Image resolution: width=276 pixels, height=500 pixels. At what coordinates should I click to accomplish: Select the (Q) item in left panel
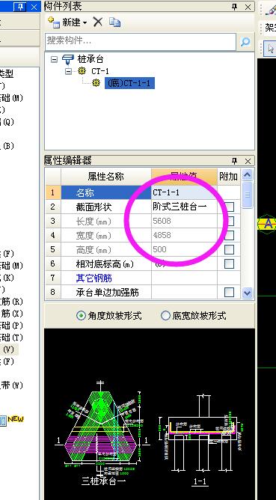coord(7,122)
